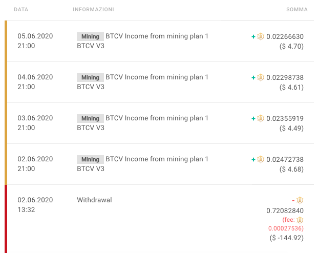The image size is (319, 253).
Task: Select the Mining tag on the 05.06.2020 row
Action: click(90, 37)
